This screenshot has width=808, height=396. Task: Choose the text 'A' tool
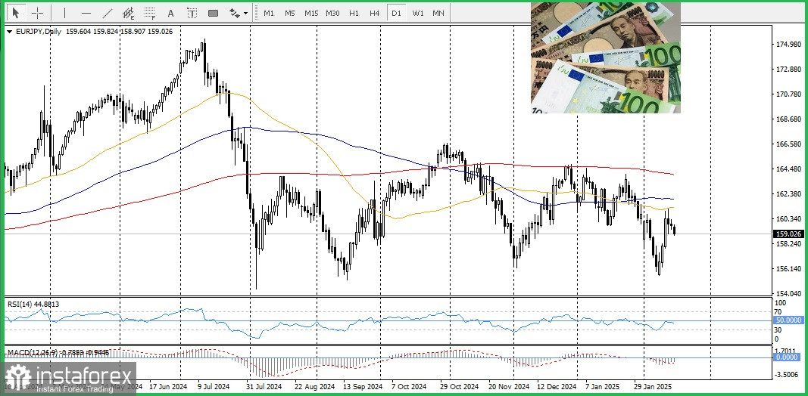170,13
